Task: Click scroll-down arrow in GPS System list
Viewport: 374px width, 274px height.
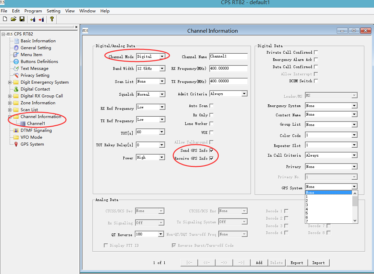Action: pyautogui.click(x=355, y=221)
